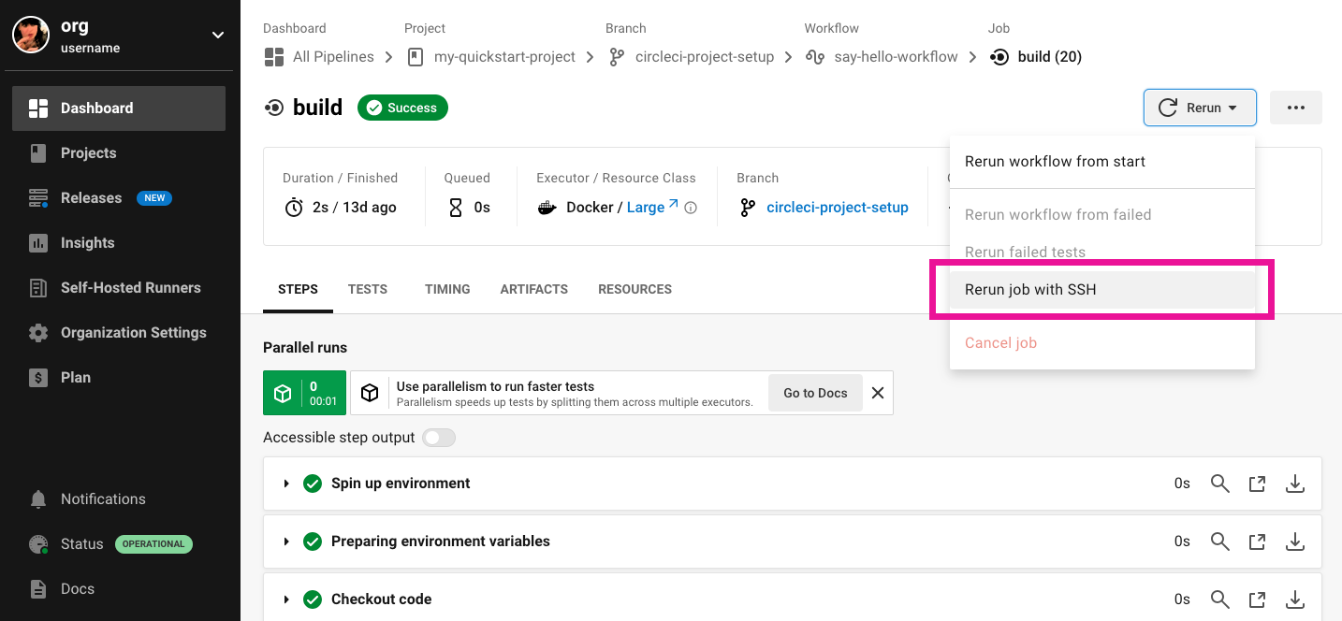Download Checkout code output

1295,599
